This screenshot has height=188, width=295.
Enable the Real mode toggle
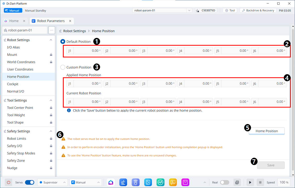(225, 182)
